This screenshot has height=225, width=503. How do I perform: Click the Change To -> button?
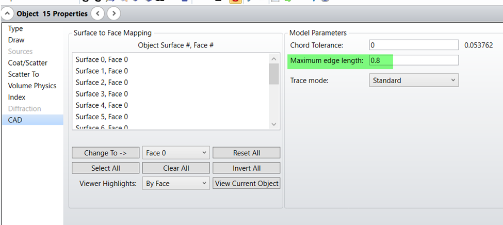(x=105, y=153)
